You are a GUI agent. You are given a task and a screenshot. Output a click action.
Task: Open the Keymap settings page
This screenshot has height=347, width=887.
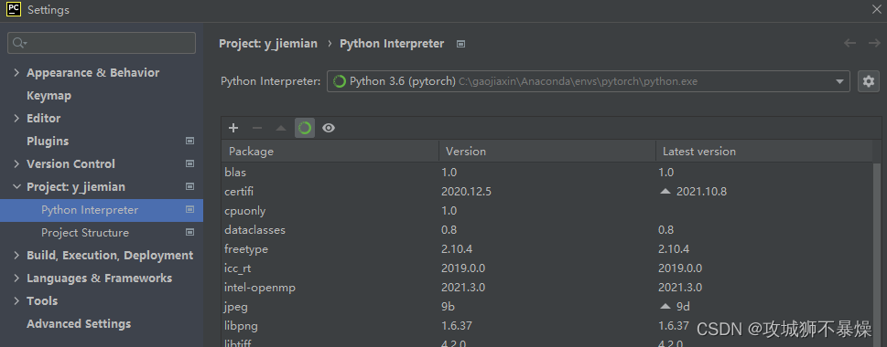49,96
